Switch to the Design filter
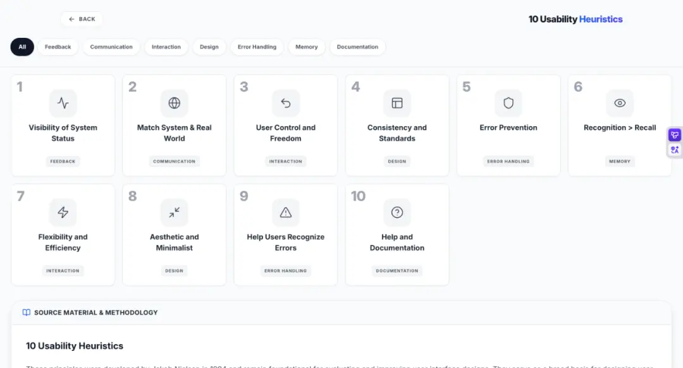683x368 pixels. tap(209, 47)
